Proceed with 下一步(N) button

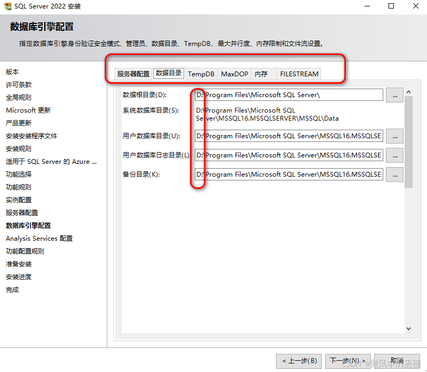click(348, 361)
